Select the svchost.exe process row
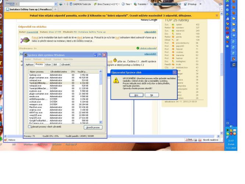This screenshot has height=184, width=245. coord(59,102)
